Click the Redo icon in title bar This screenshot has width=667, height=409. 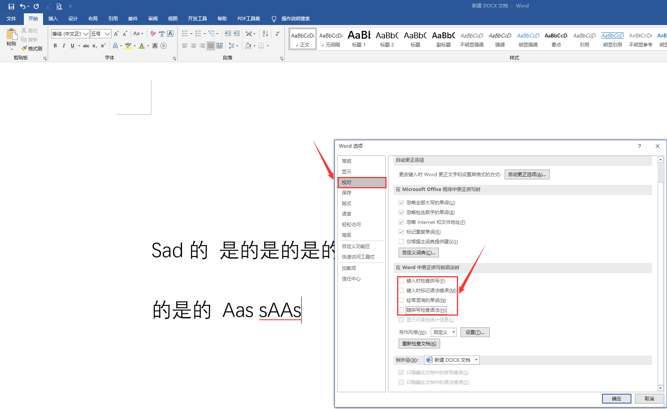pyautogui.click(x=36, y=6)
